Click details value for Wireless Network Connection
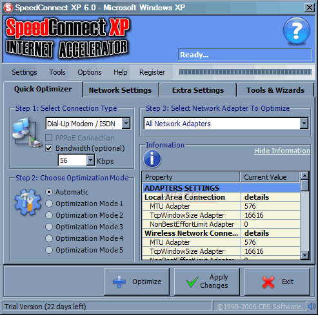Screen dimensions: 318x315 257,233
